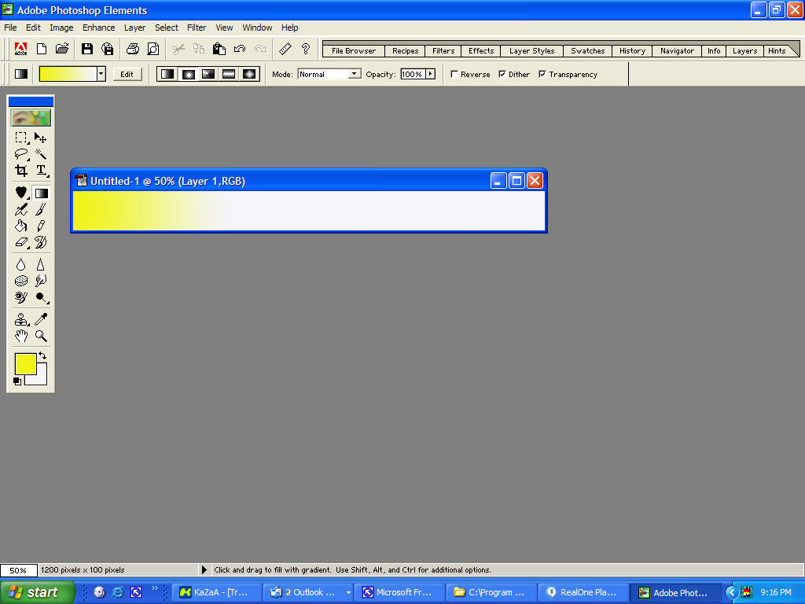Select the Crop tool
This screenshot has height=604, width=805.
click(x=21, y=171)
